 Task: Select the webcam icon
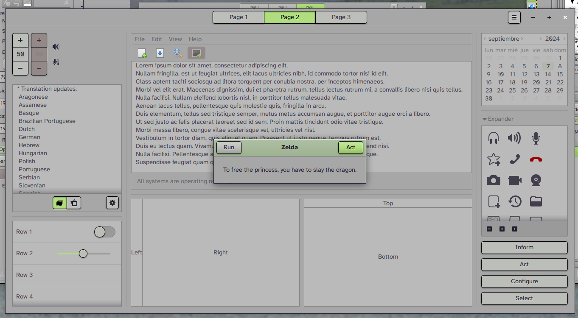coord(536,180)
